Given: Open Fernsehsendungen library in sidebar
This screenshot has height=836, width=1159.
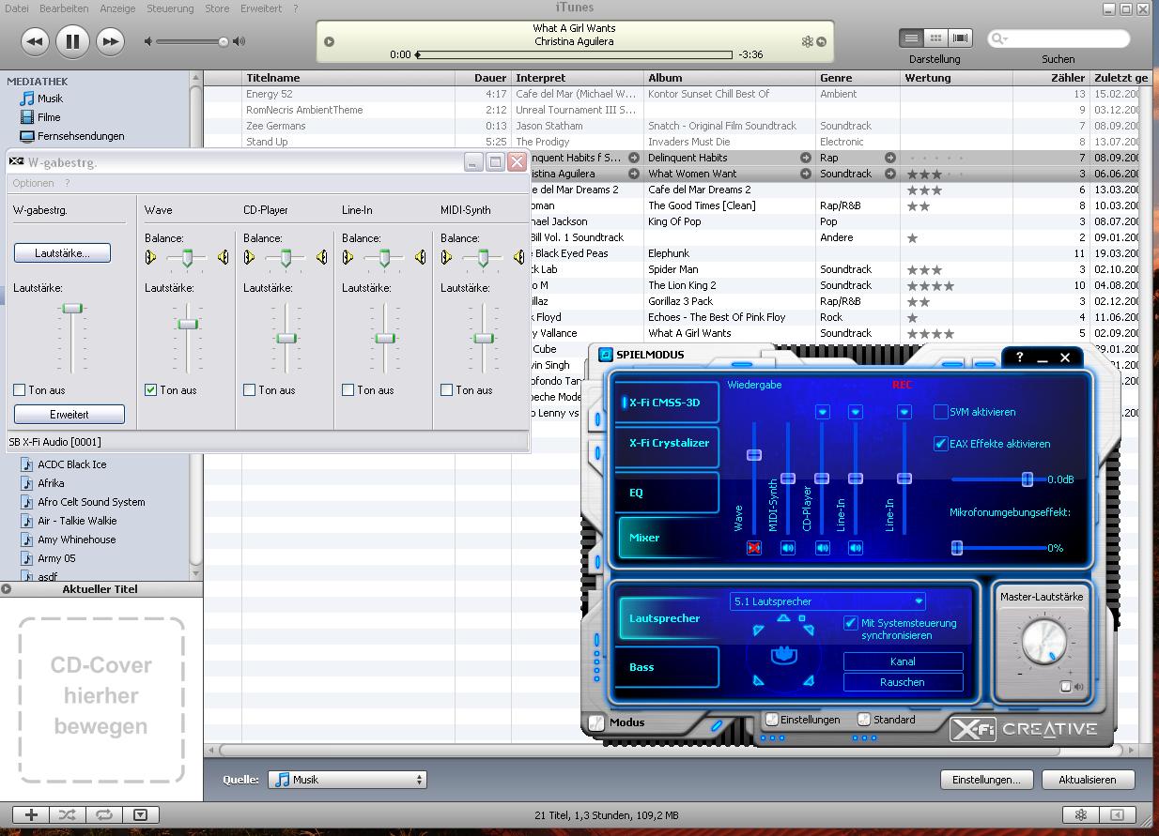Looking at the screenshot, I should (x=81, y=136).
